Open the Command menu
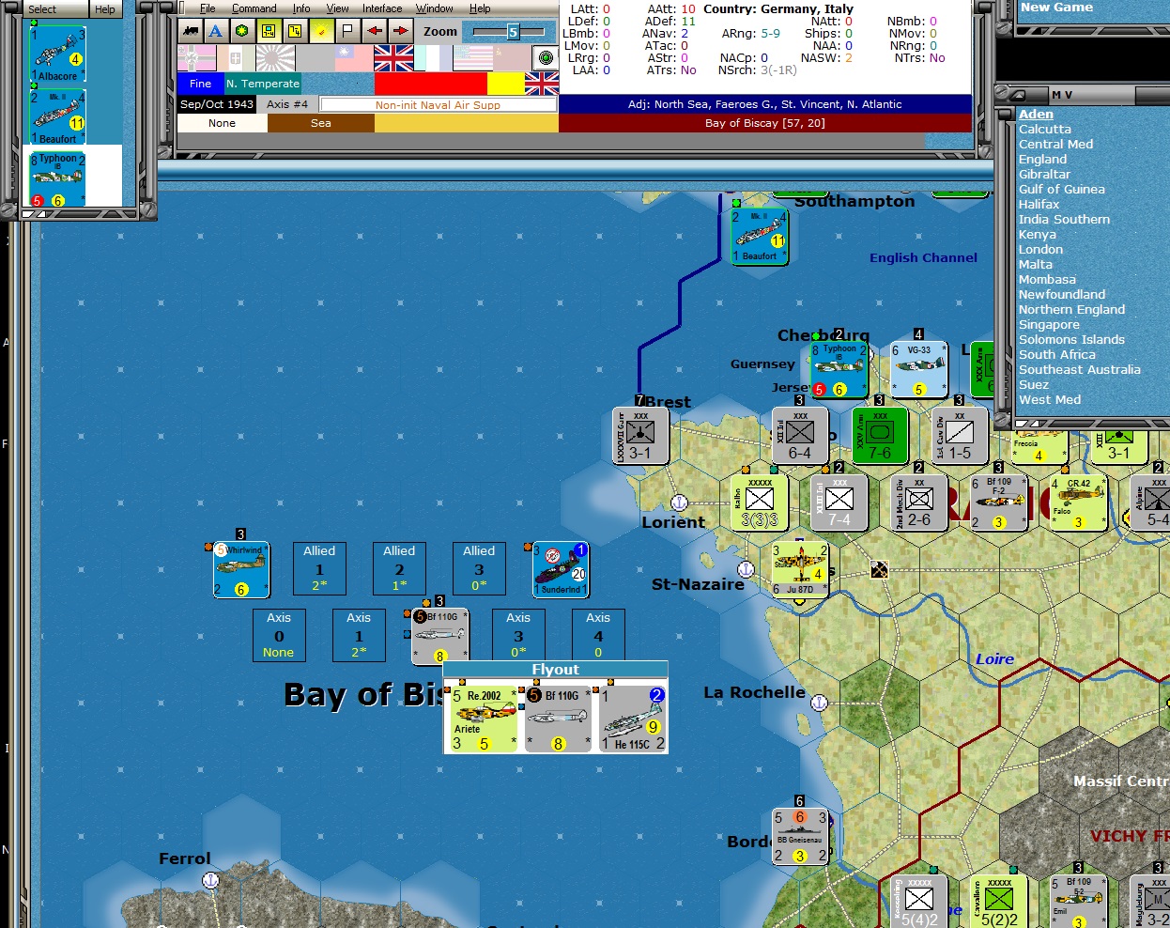The image size is (1170, 928). [254, 8]
